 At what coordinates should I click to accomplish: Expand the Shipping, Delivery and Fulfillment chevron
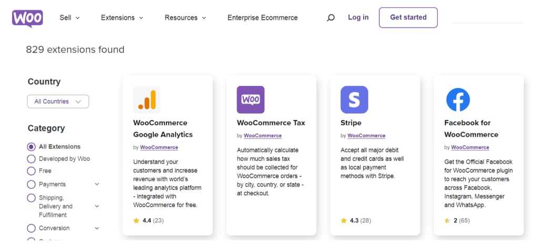pos(97,206)
